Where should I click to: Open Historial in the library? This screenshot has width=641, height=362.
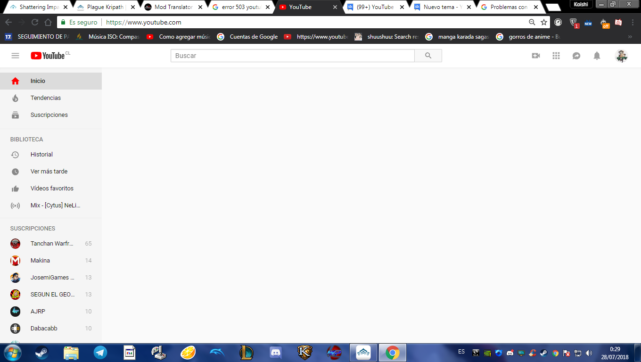[51, 155]
